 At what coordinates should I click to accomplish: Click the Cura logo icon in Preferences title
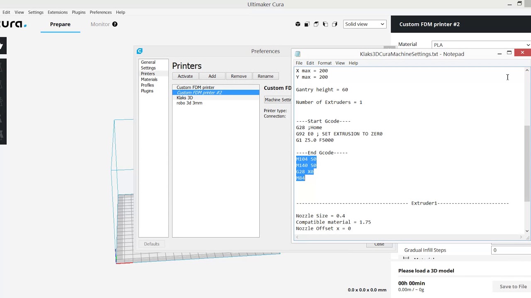[140, 51]
